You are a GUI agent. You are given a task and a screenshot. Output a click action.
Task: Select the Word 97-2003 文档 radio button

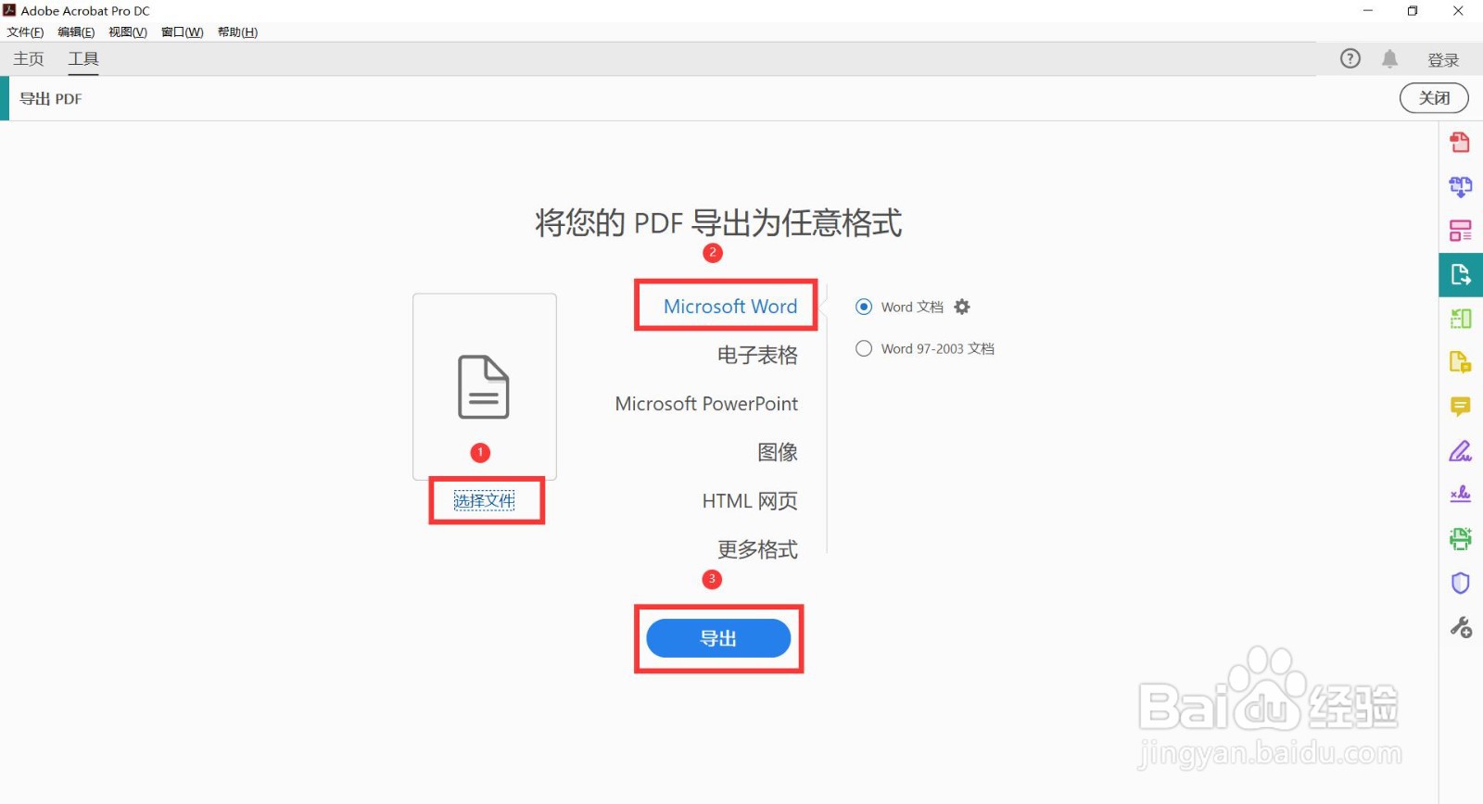(x=864, y=348)
